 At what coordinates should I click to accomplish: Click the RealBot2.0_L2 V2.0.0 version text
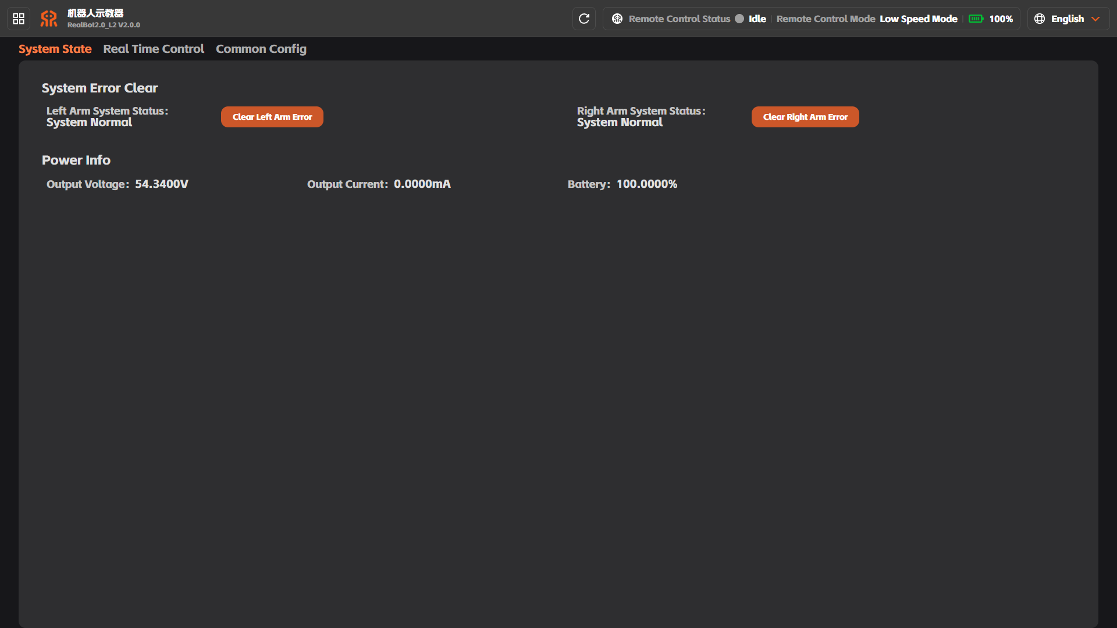pyautogui.click(x=104, y=25)
